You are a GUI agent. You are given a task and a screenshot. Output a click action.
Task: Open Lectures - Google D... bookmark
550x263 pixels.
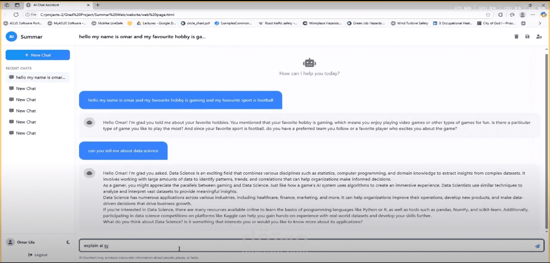pos(156,23)
